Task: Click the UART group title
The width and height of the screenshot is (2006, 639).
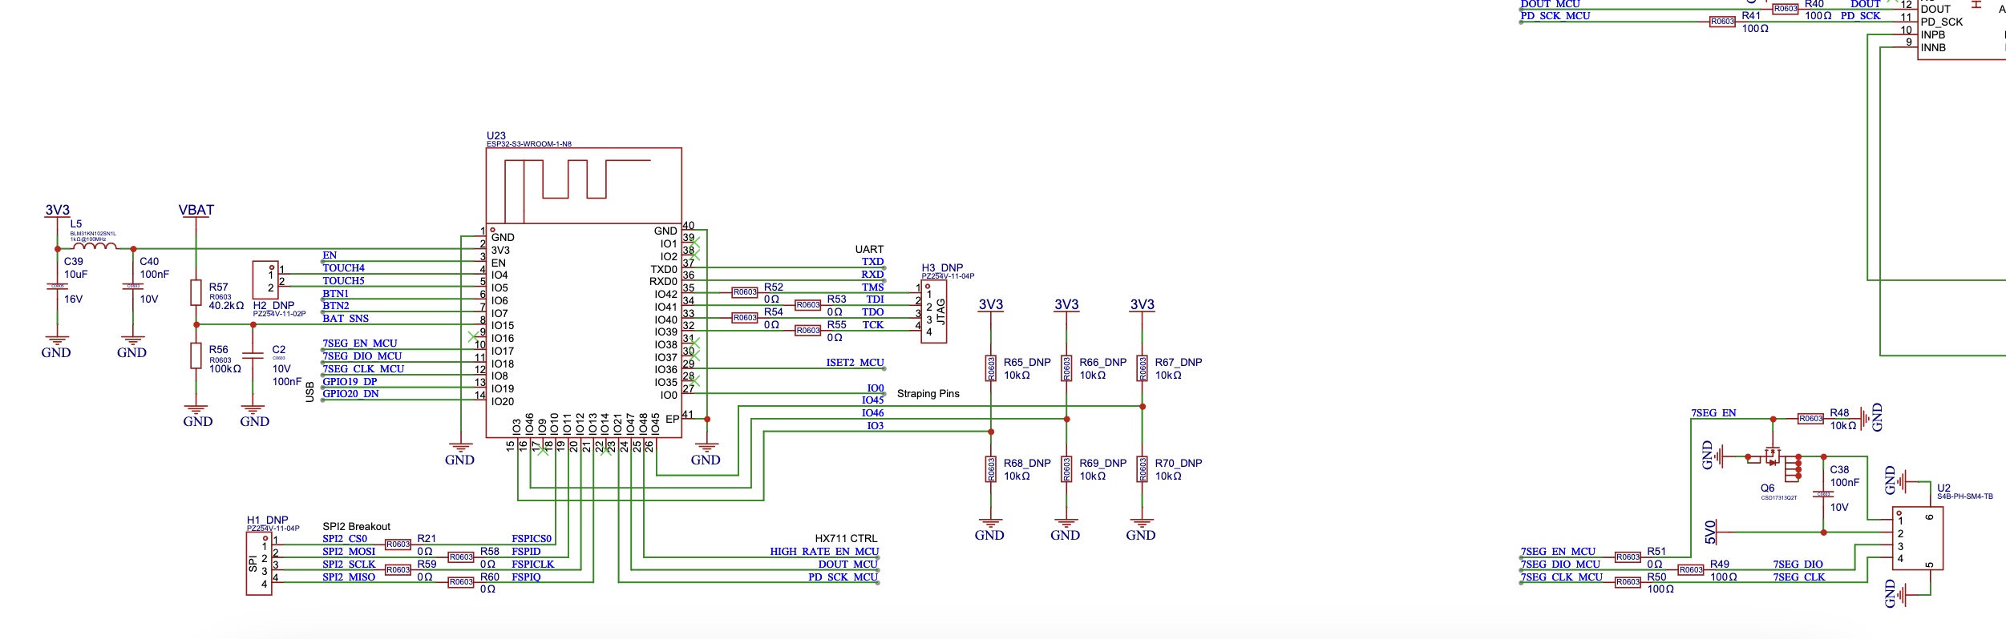Action: click(869, 250)
